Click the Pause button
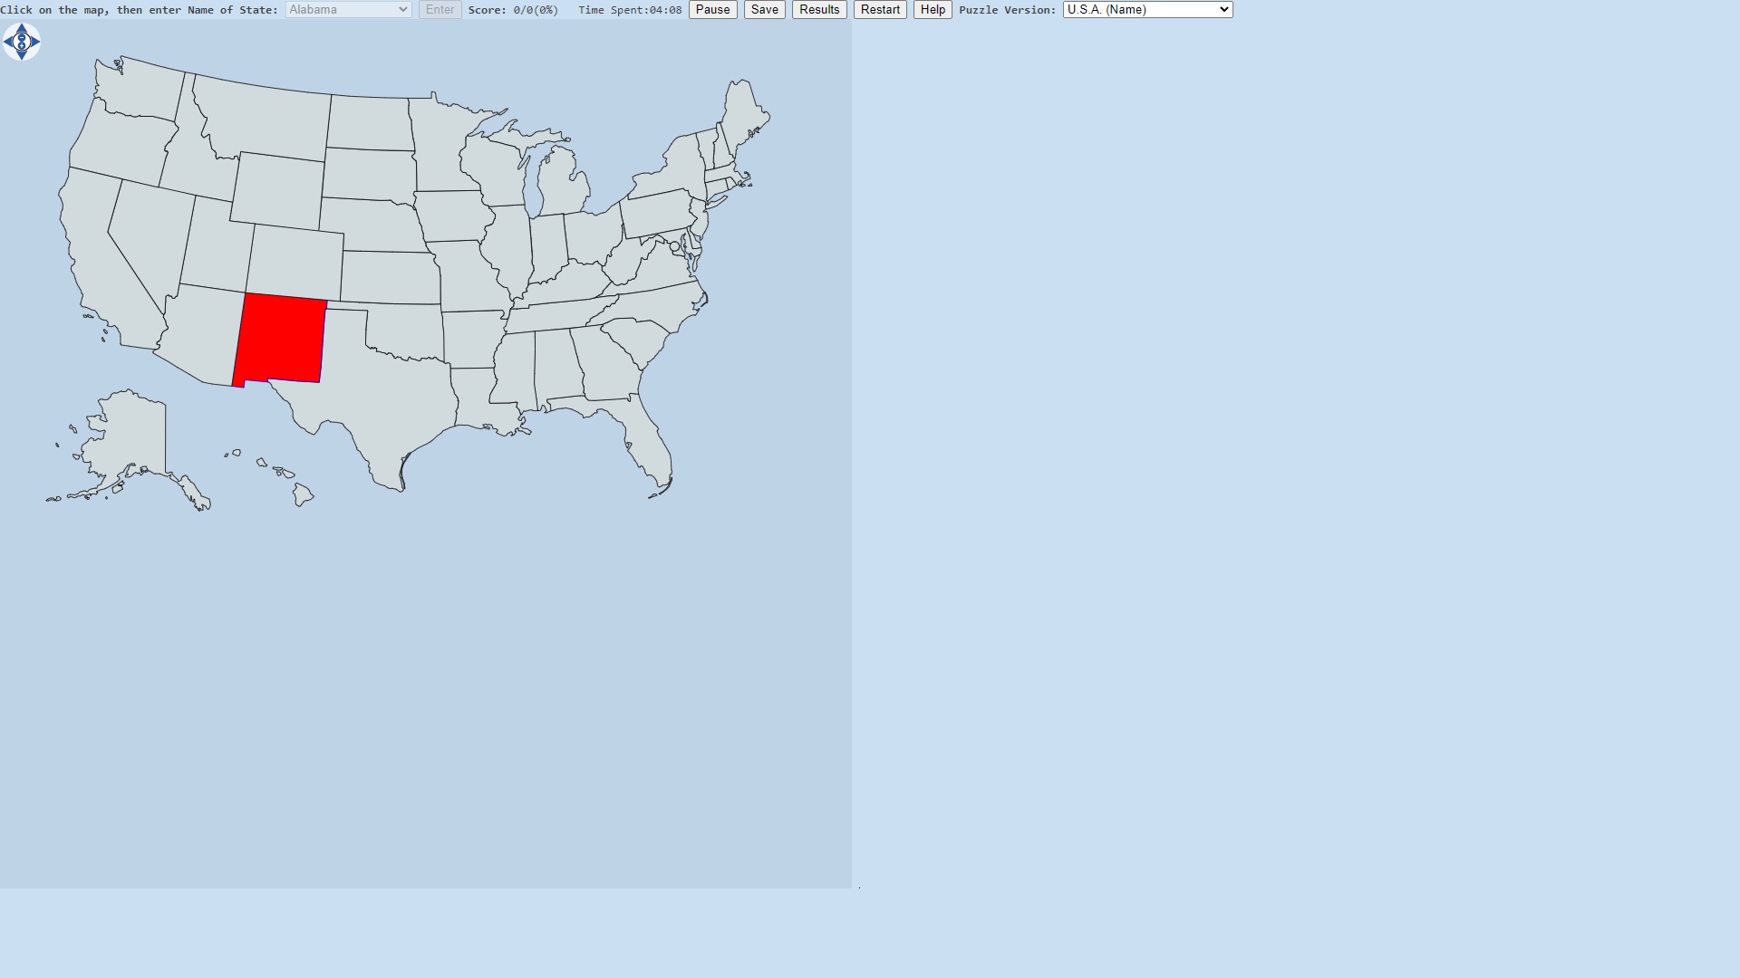The height and width of the screenshot is (978, 1740). (712, 10)
